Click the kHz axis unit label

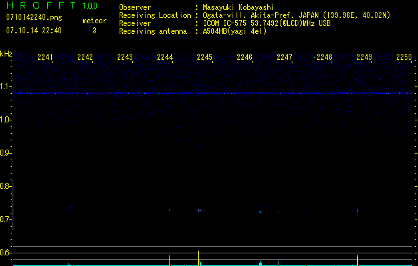(6, 53)
